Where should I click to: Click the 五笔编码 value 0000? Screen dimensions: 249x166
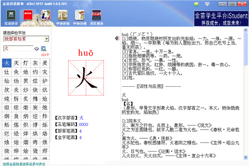tap(84, 124)
